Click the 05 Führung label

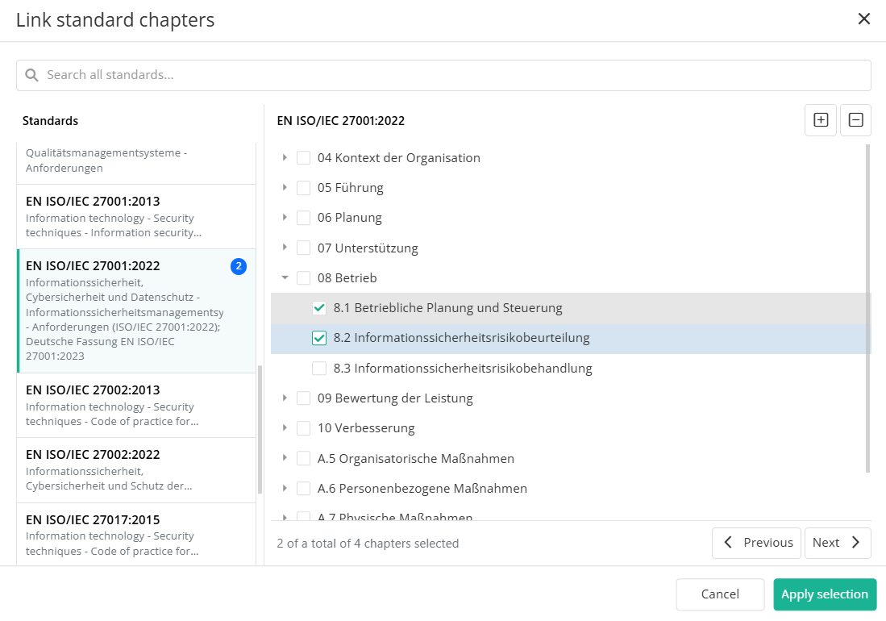pyautogui.click(x=351, y=188)
